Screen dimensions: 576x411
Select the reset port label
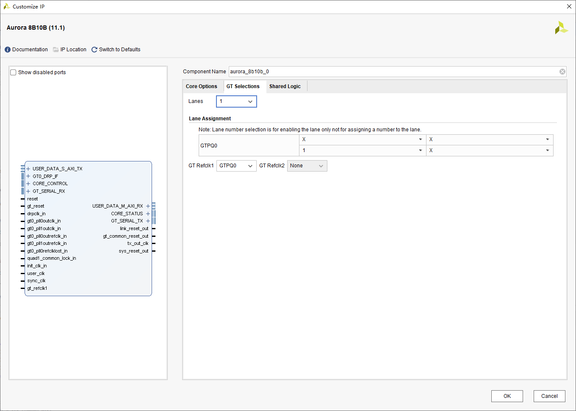(x=33, y=199)
